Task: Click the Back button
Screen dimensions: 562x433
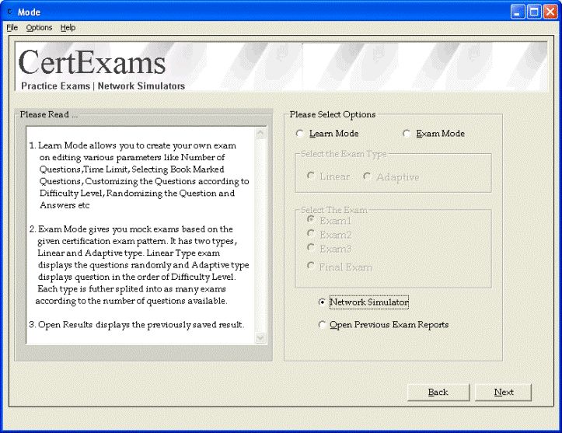Action: [438, 392]
